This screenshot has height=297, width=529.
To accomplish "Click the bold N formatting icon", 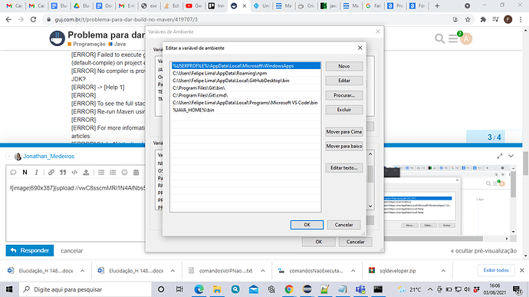I will click(25, 173).
